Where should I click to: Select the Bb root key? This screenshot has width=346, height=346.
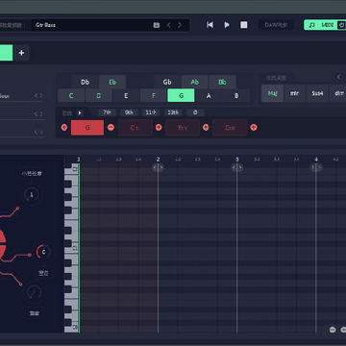tap(222, 82)
